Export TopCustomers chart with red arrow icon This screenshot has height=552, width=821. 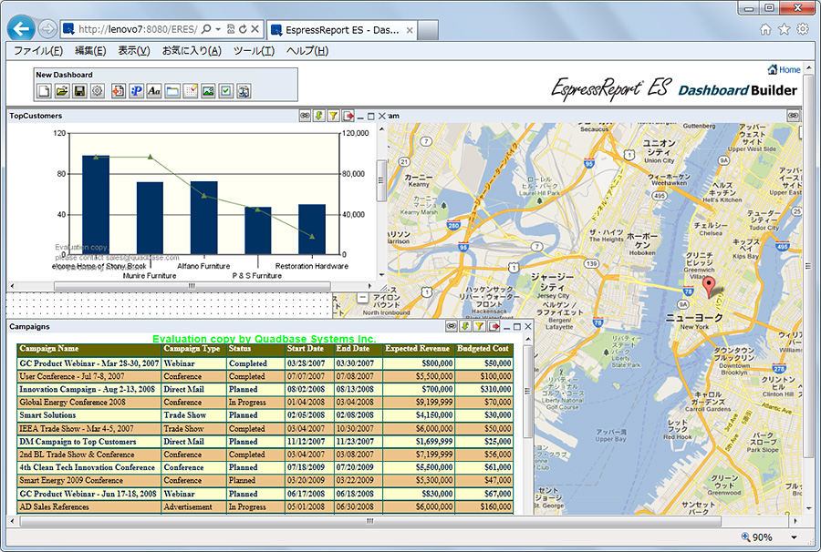[348, 116]
